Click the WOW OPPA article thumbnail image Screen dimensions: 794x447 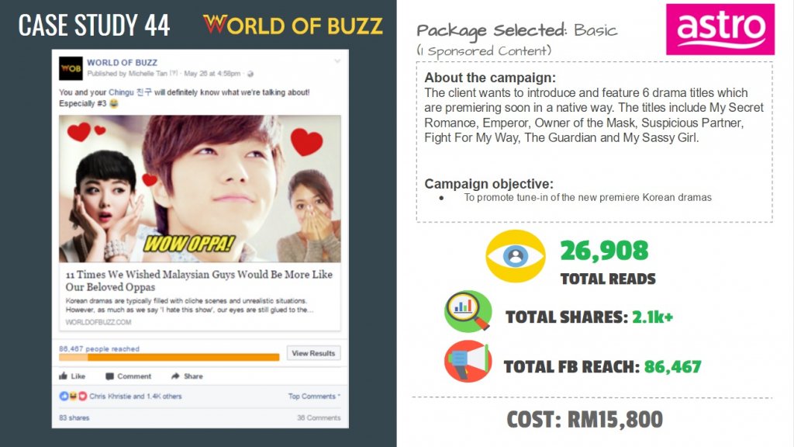[199, 189]
